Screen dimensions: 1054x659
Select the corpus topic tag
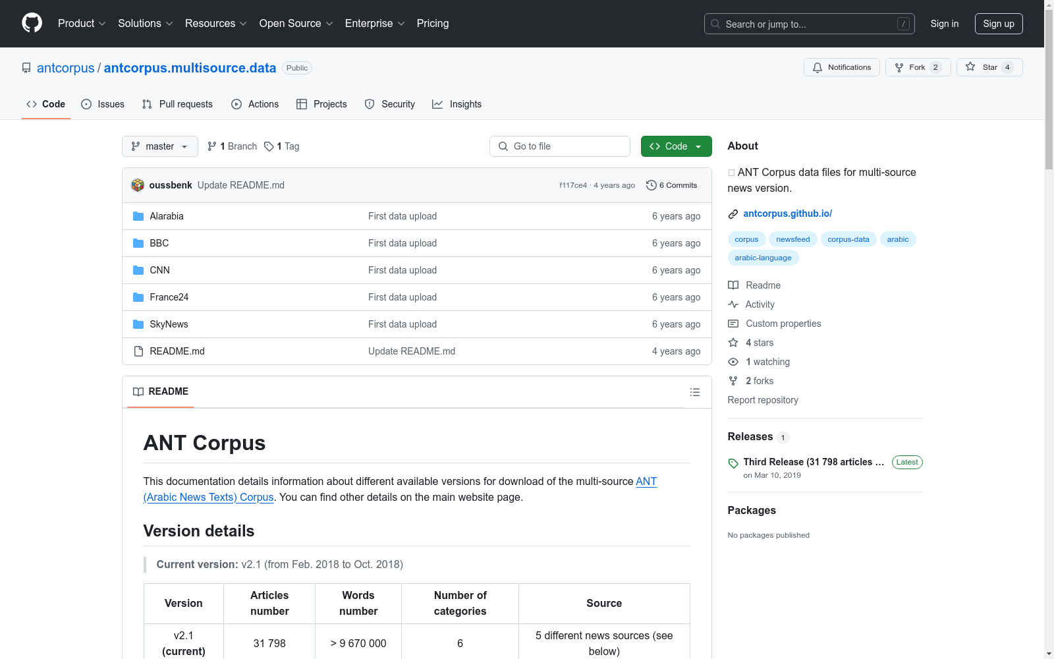click(746, 239)
